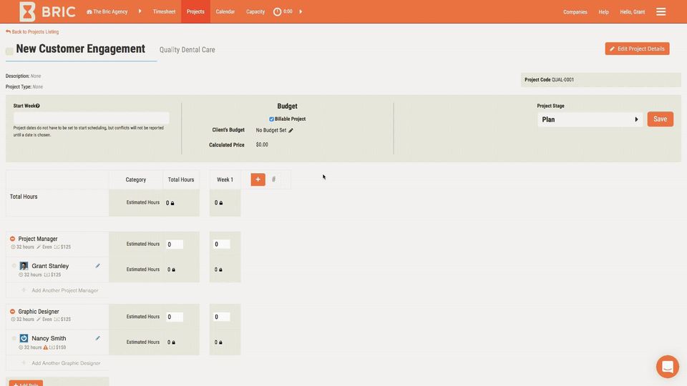687x386 pixels.
Task: Click warning triangle on Nancy Smith
Action: (46, 347)
